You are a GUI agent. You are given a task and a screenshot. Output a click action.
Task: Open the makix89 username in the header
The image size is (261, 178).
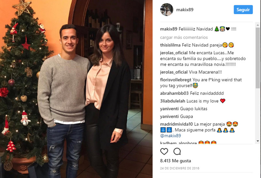tap(185, 10)
